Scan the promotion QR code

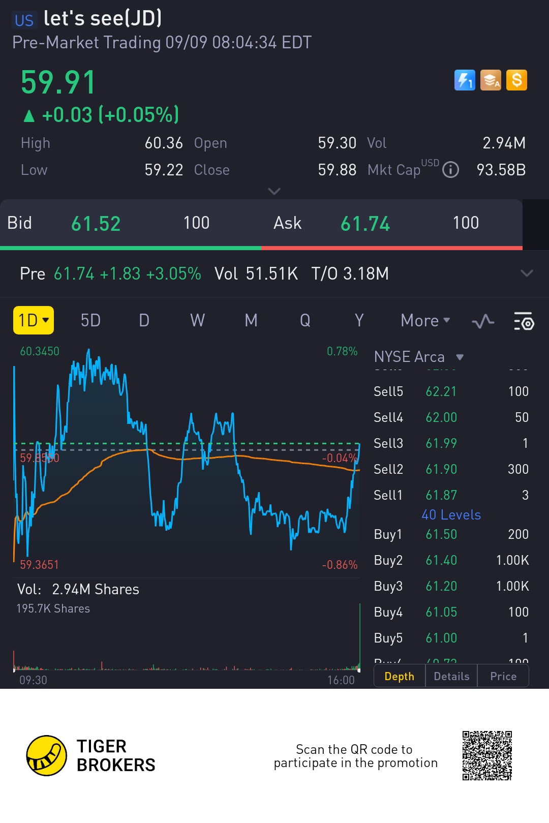coord(487,756)
